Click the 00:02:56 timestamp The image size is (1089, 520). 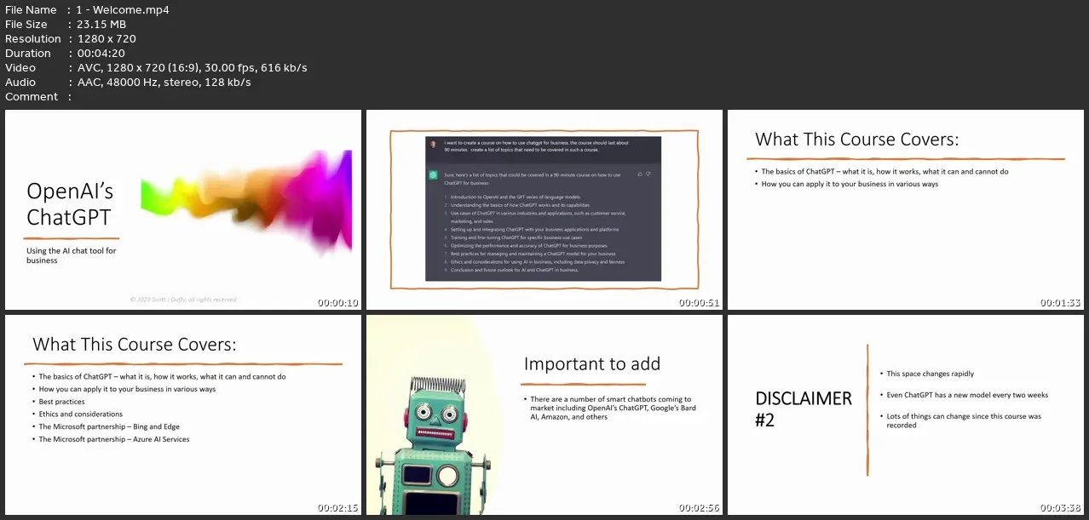pyautogui.click(x=700, y=508)
